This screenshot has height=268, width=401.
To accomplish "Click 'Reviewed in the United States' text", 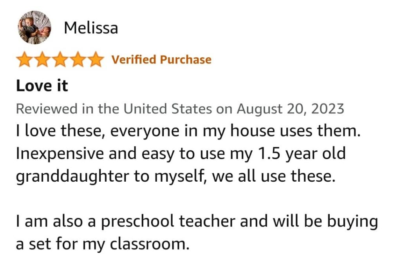I will click(114, 109).
